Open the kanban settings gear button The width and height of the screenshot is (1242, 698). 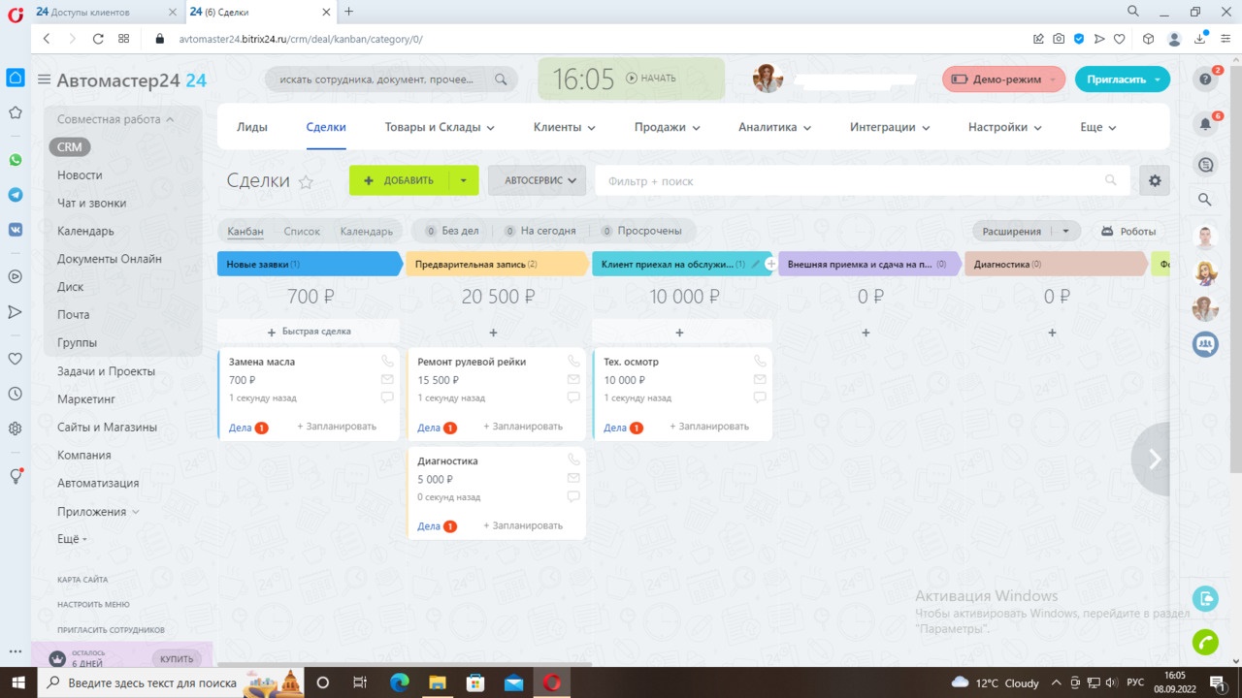tap(1155, 180)
